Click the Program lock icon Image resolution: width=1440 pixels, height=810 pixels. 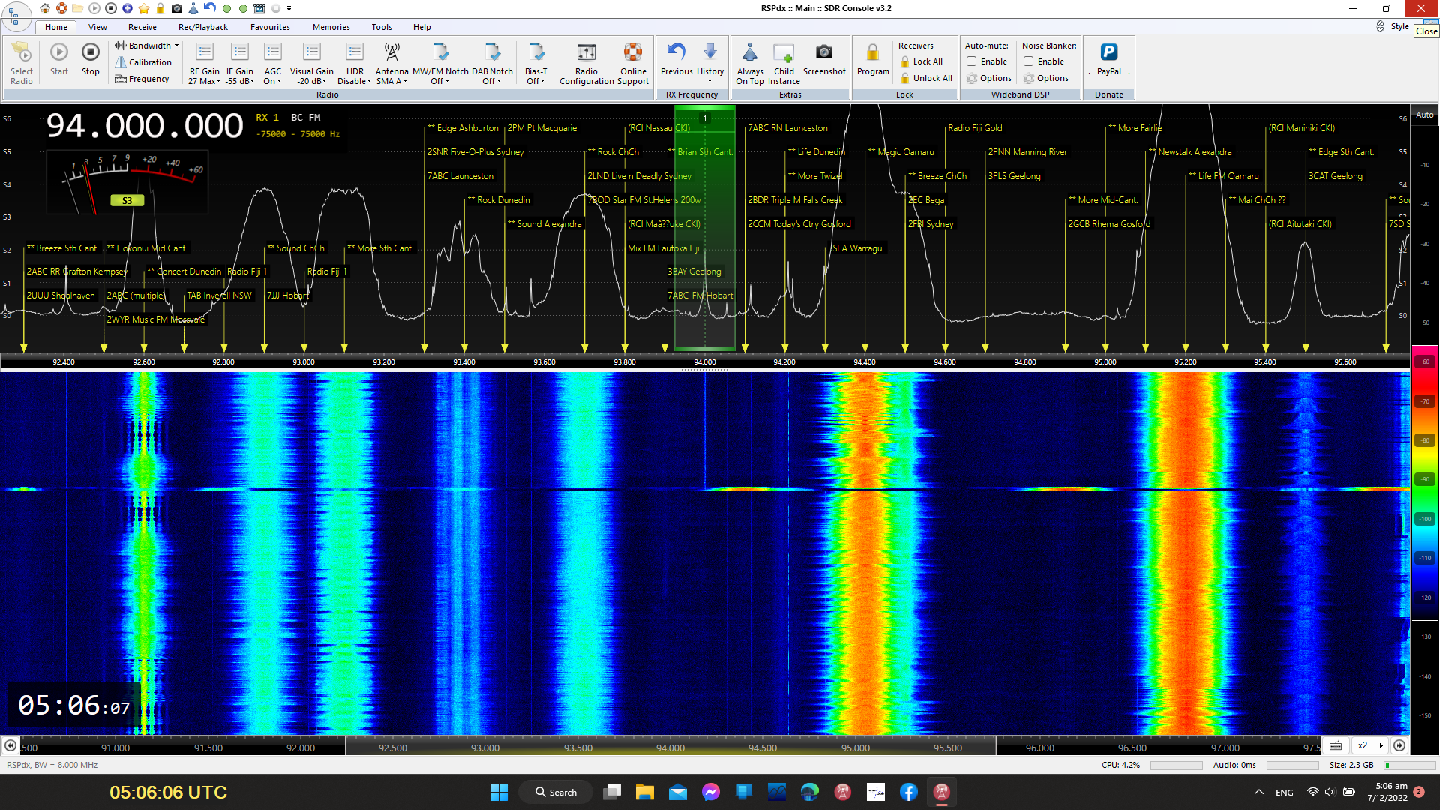pos(872,52)
